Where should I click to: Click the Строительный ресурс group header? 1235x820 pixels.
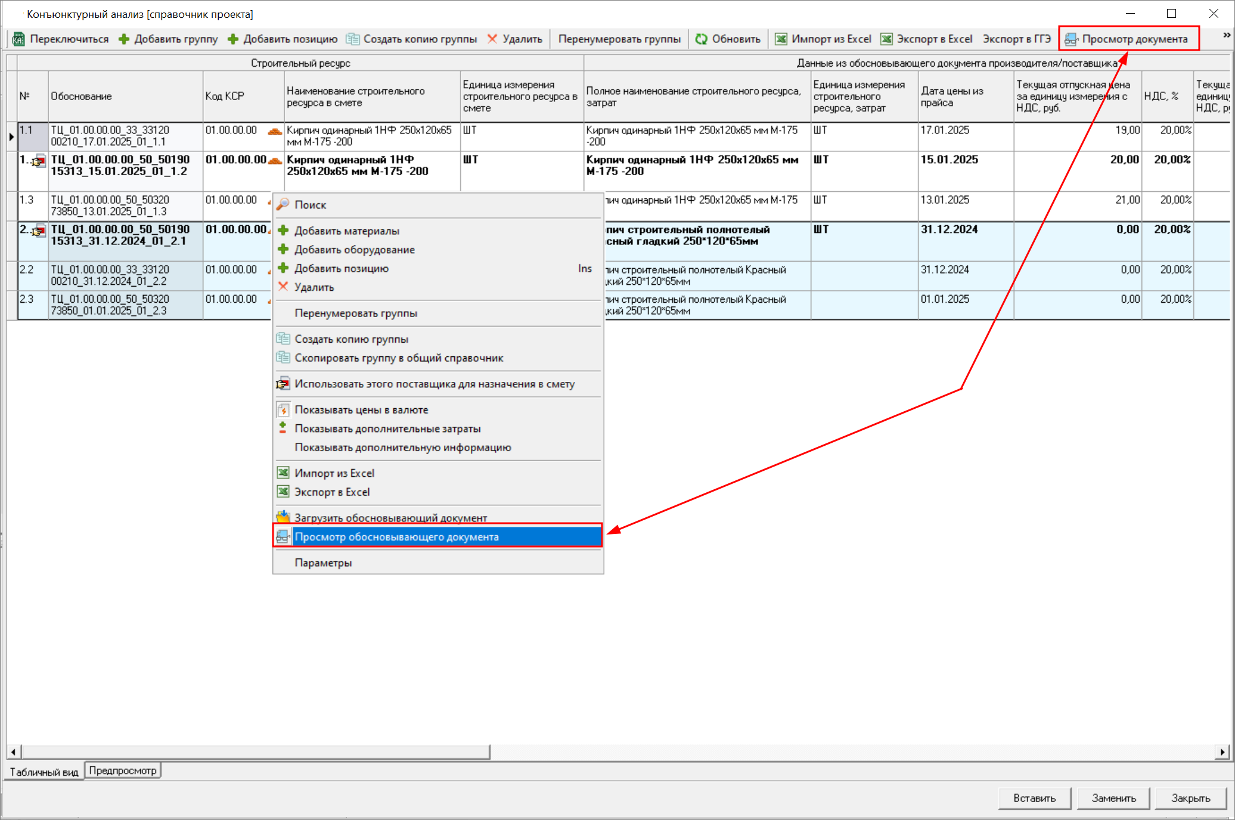[300, 63]
